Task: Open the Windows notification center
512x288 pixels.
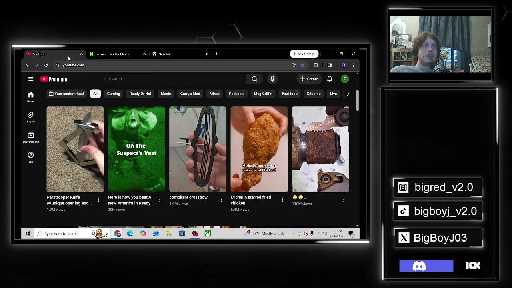Action: [351, 234]
